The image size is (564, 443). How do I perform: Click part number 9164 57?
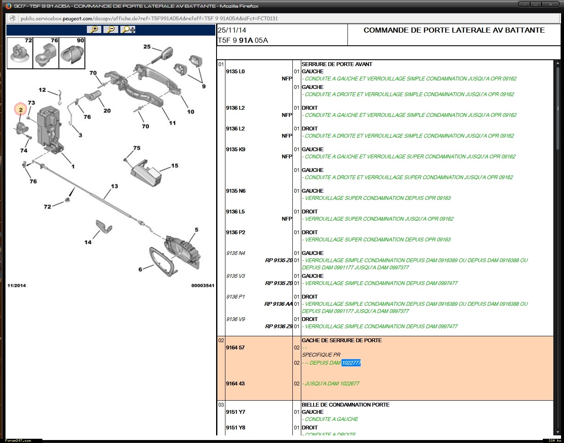point(235,348)
